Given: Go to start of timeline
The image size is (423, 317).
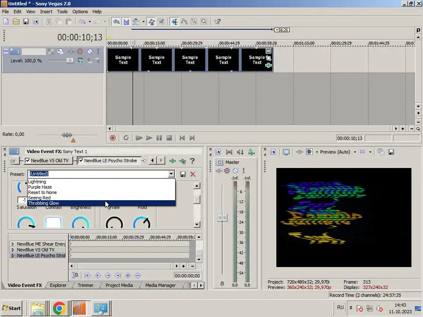Looking at the screenshot, I should point(182,138).
